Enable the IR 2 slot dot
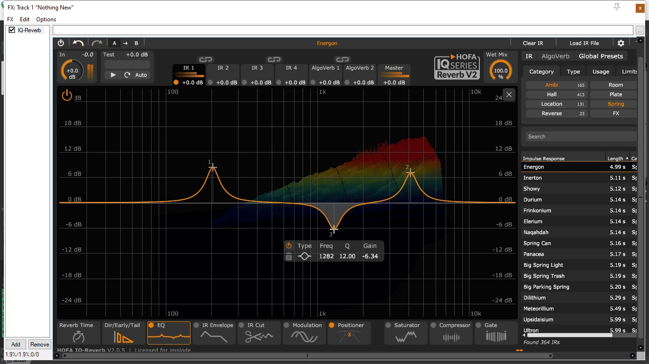Image resolution: width=649 pixels, height=364 pixels. 210,82
